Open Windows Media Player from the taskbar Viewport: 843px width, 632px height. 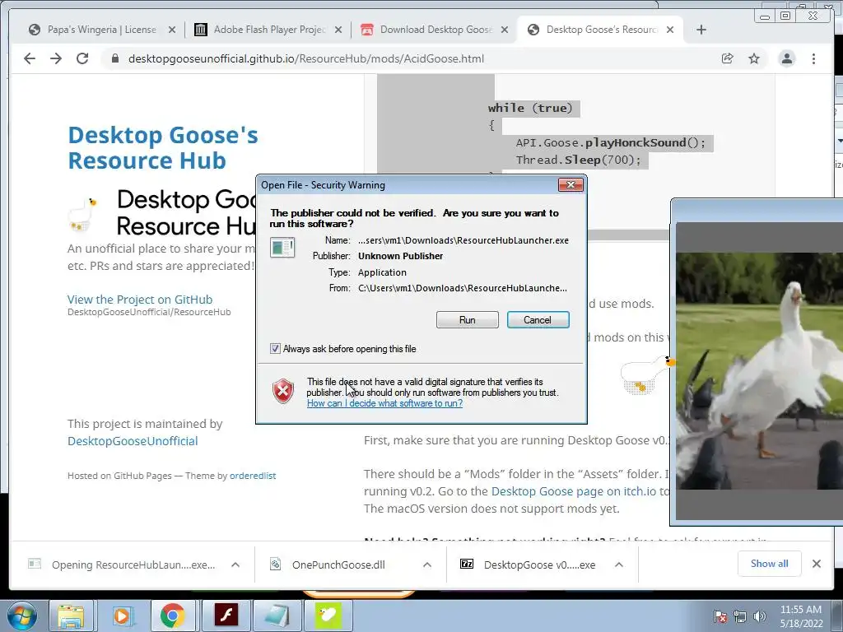[x=122, y=616]
